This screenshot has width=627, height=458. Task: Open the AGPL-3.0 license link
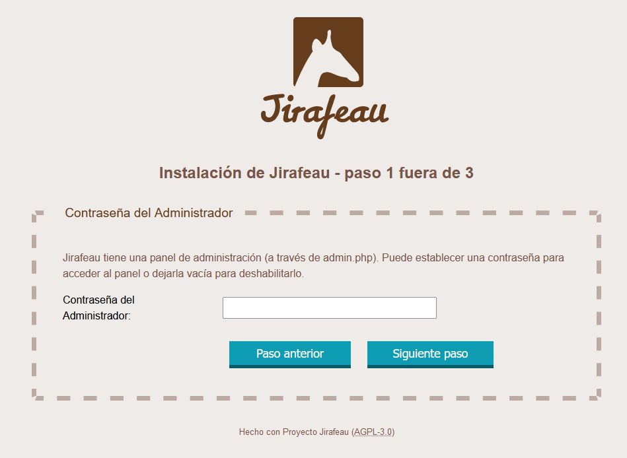point(373,432)
